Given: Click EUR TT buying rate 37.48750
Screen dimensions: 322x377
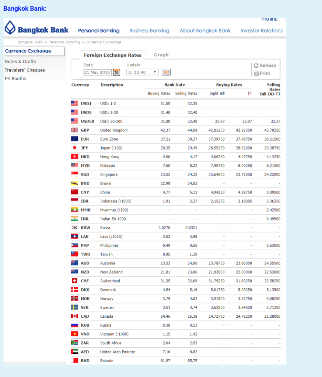Looking at the screenshot, I should [x=244, y=139].
